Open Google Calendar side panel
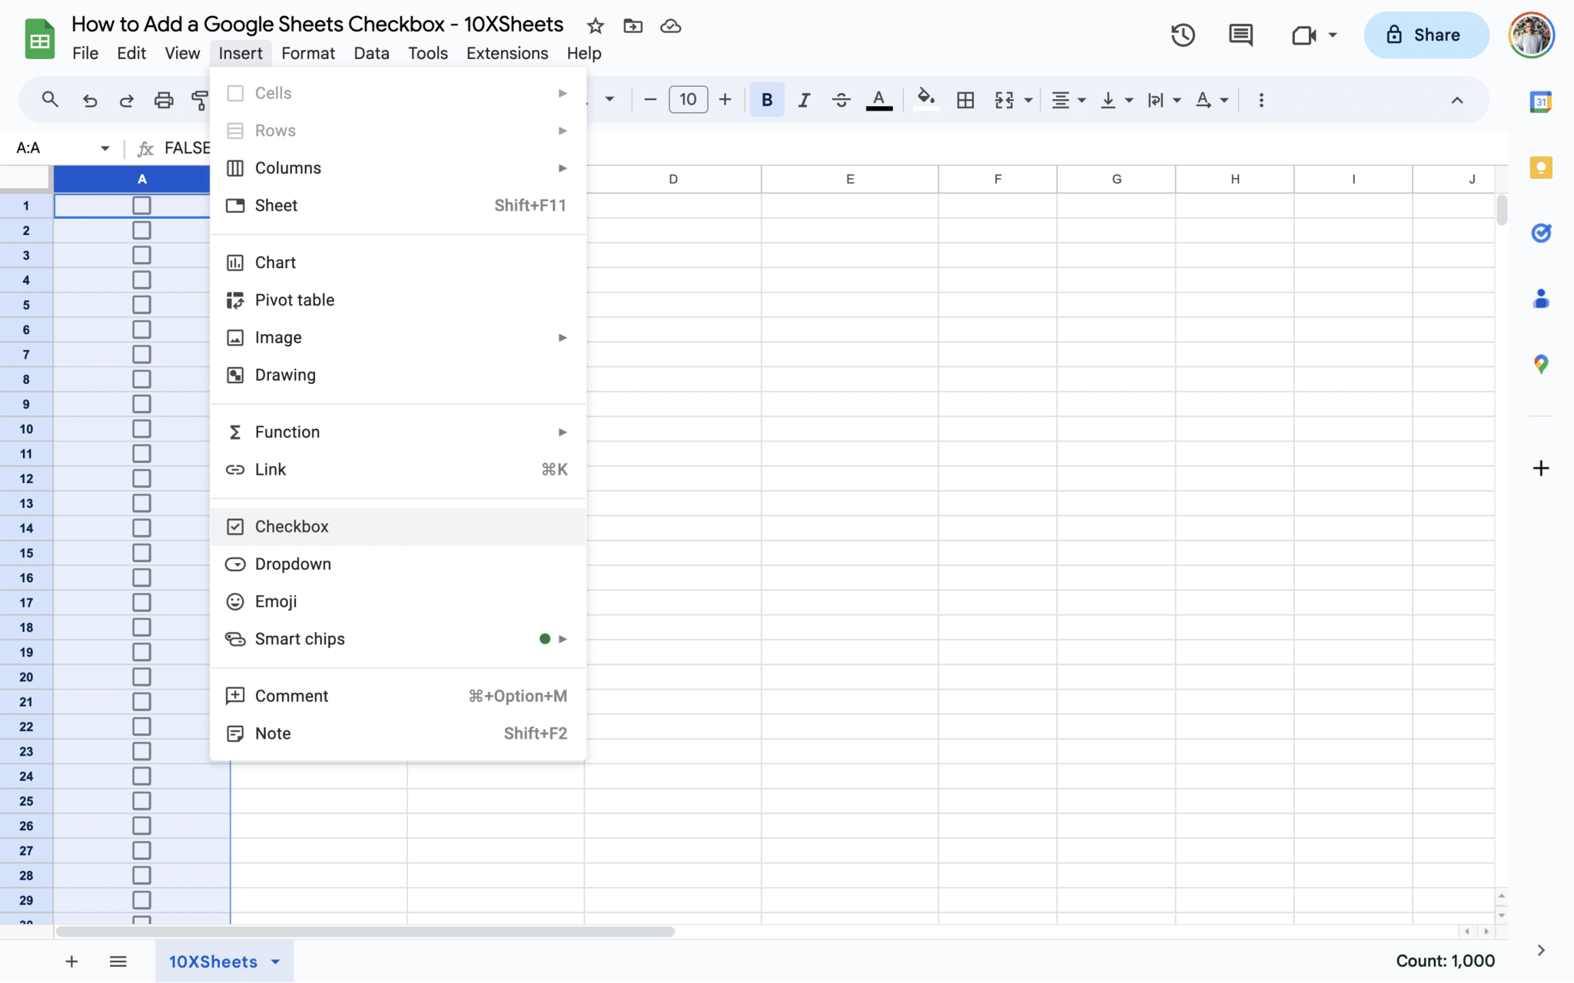Screen dimensions: 1574x983 [x=1541, y=101]
